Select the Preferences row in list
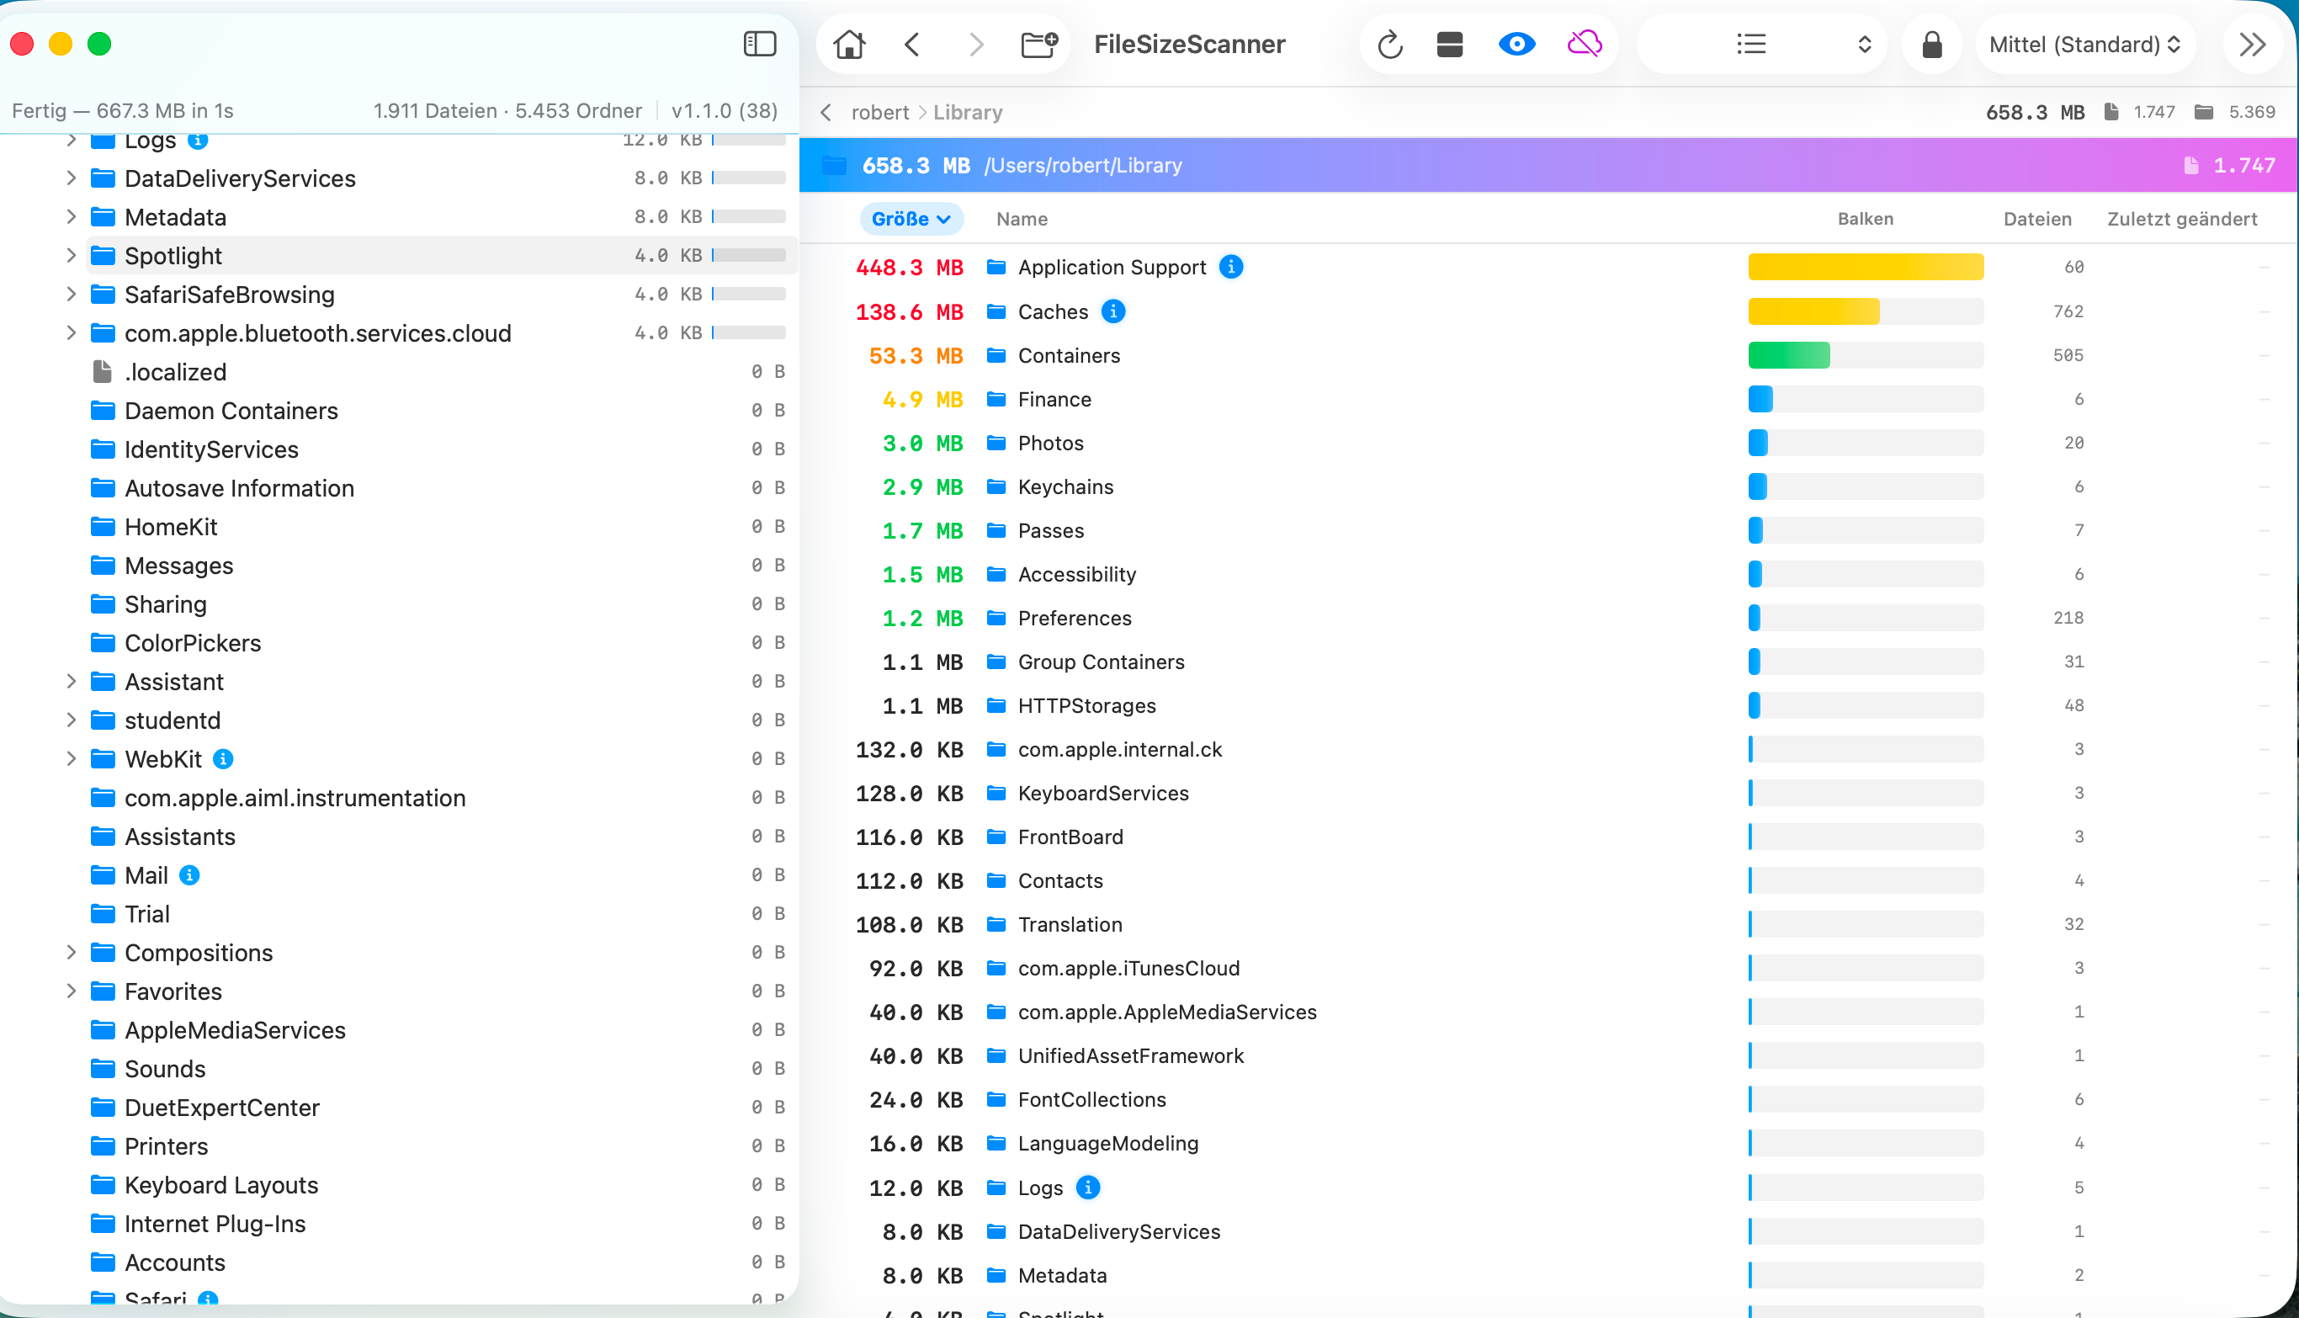The width and height of the screenshot is (2299, 1318). pos(1548,619)
